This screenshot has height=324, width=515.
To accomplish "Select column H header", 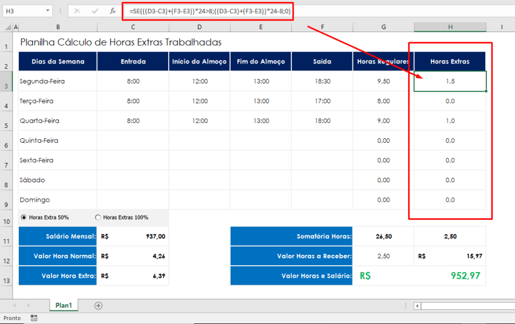I will 450,27.
